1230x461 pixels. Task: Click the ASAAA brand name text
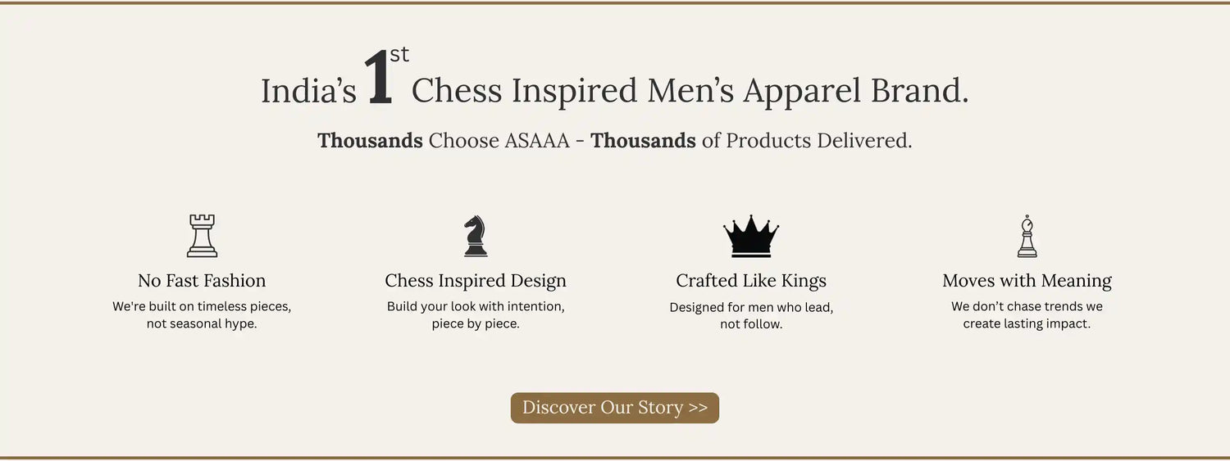(537, 141)
